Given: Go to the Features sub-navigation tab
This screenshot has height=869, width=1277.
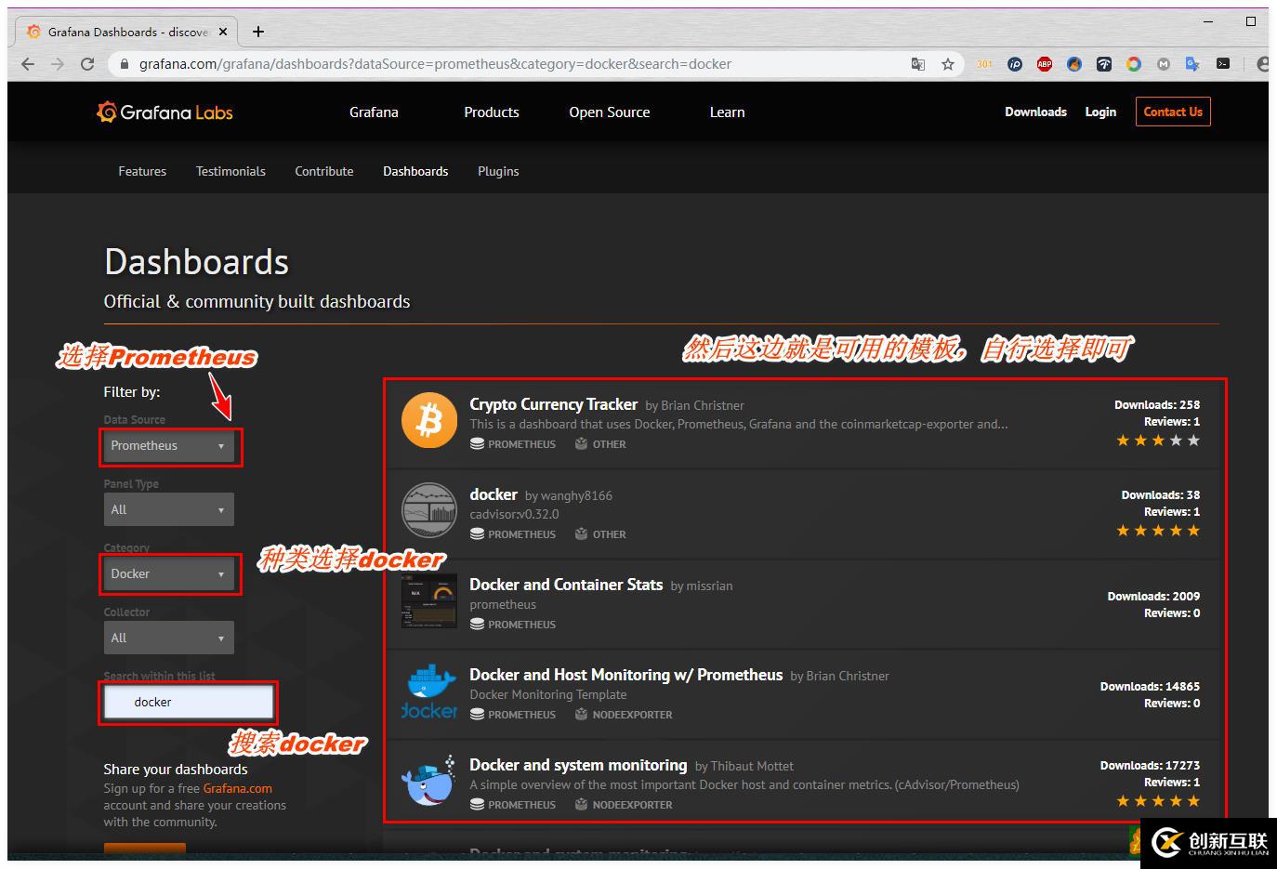Looking at the screenshot, I should coord(142,171).
